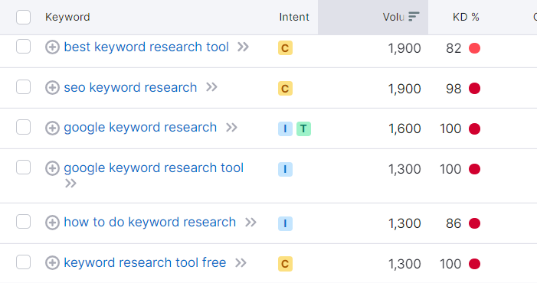This screenshot has width=537, height=283.
Task: Click the yellow C badge for 'seo keyword research'
Action: point(285,89)
